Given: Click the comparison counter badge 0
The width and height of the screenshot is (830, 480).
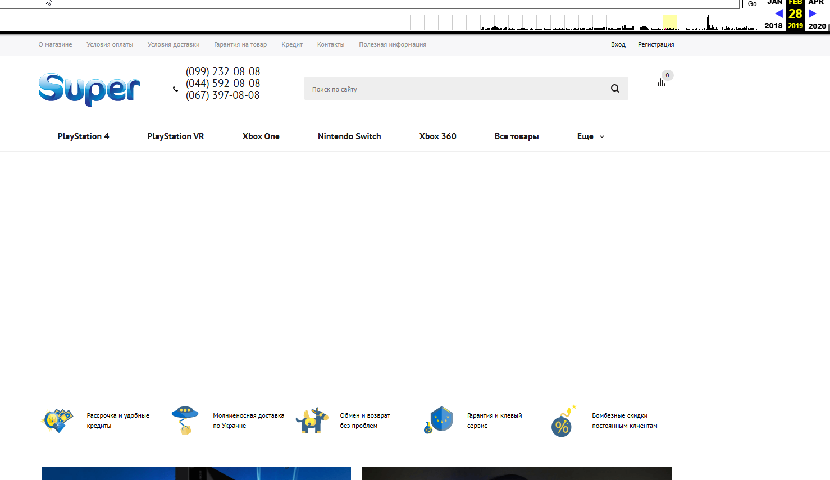Looking at the screenshot, I should tap(667, 75).
